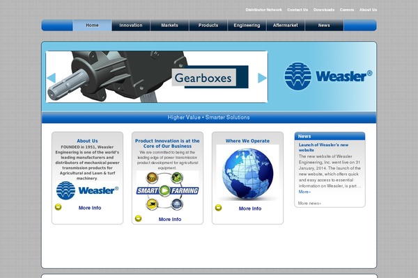This screenshot has height=278, width=418.
Task: Open the Engineering navigation tab
Action: pyautogui.click(x=247, y=25)
